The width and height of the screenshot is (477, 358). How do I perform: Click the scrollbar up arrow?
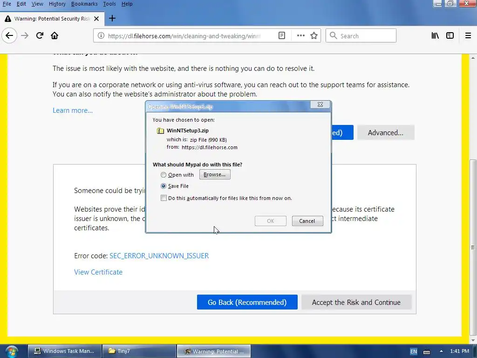click(x=473, y=57)
